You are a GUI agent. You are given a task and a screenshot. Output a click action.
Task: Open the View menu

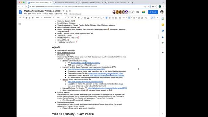(x=34, y=14)
